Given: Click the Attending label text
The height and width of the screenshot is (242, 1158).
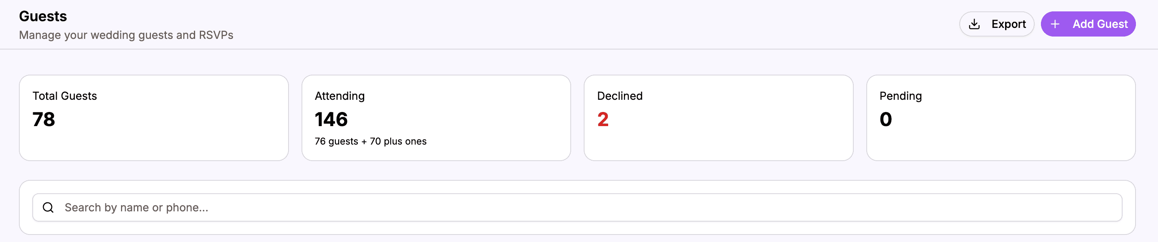Looking at the screenshot, I should [x=339, y=96].
